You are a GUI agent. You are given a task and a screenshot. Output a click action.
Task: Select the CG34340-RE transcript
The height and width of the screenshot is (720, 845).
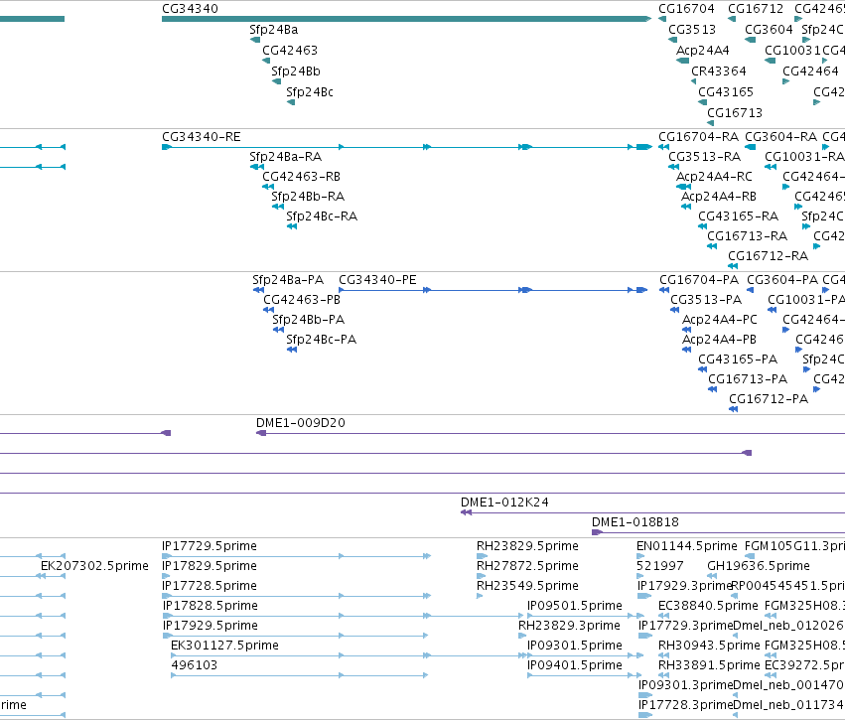point(407,147)
